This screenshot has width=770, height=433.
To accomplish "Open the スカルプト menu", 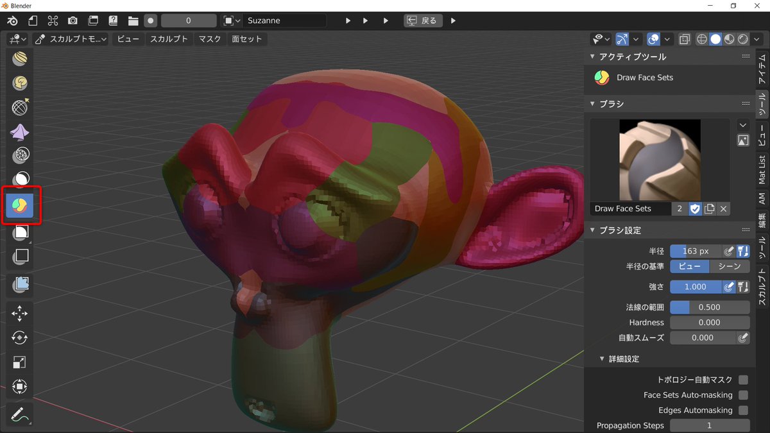I will 169,39.
